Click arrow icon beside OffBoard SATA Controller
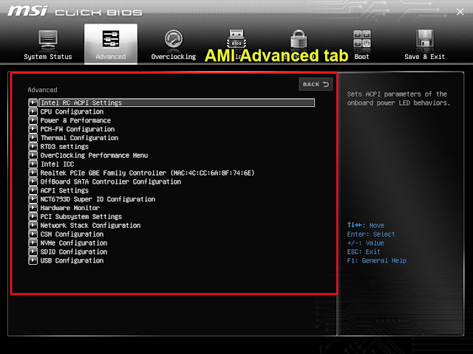 [x=33, y=181]
